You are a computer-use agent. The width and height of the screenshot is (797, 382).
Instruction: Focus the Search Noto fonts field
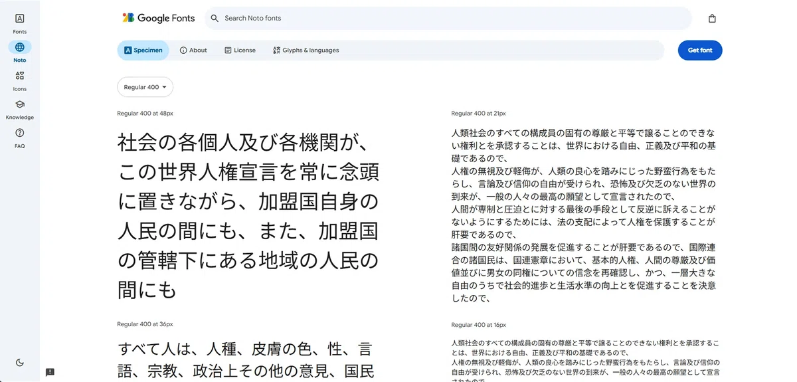[448, 19]
